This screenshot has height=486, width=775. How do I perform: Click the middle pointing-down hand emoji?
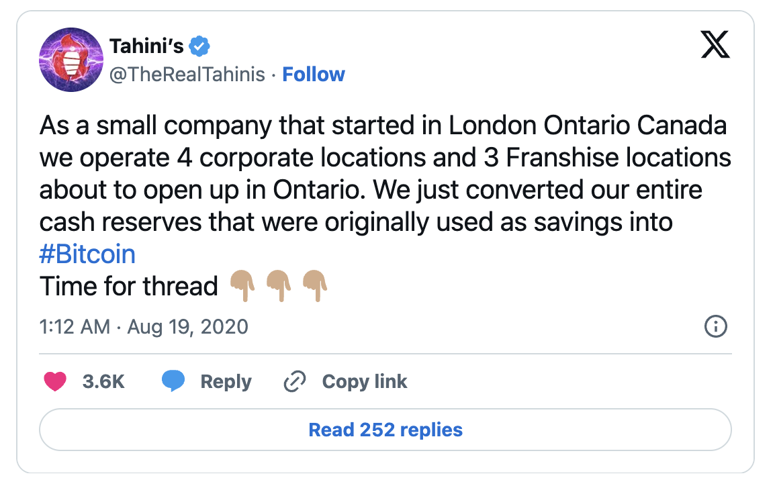pyautogui.click(x=279, y=287)
